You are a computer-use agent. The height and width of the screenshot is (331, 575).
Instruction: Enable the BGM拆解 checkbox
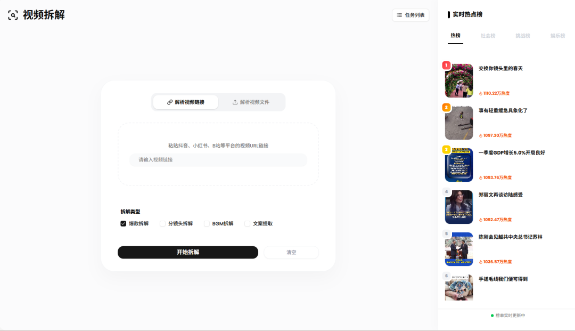tap(207, 223)
